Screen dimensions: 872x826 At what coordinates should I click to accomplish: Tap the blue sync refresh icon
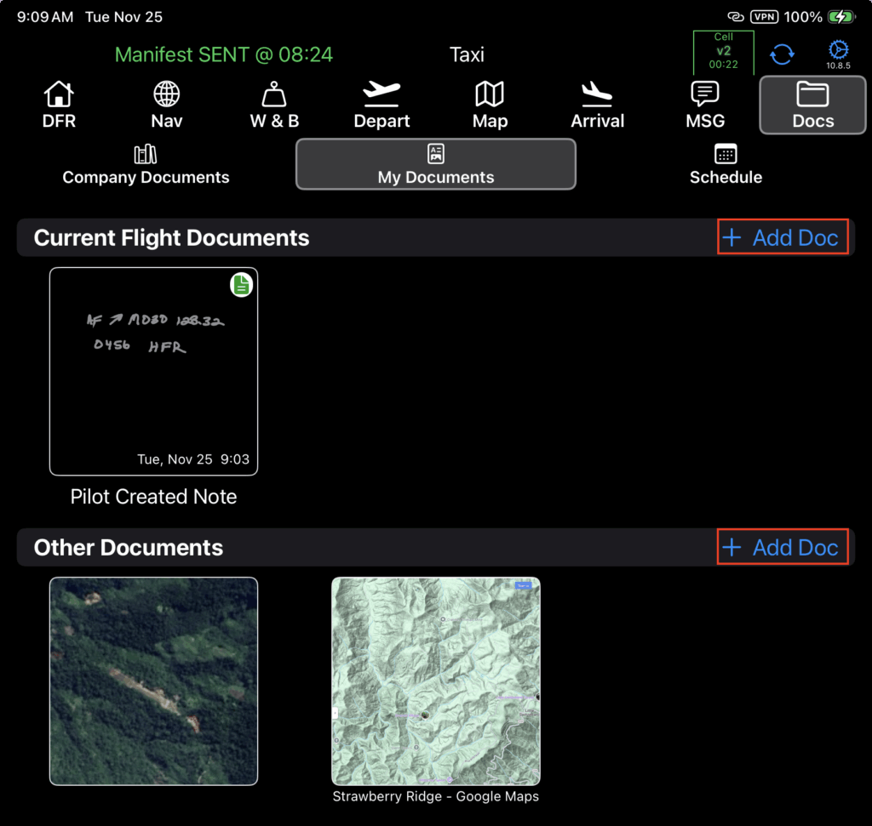(782, 54)
